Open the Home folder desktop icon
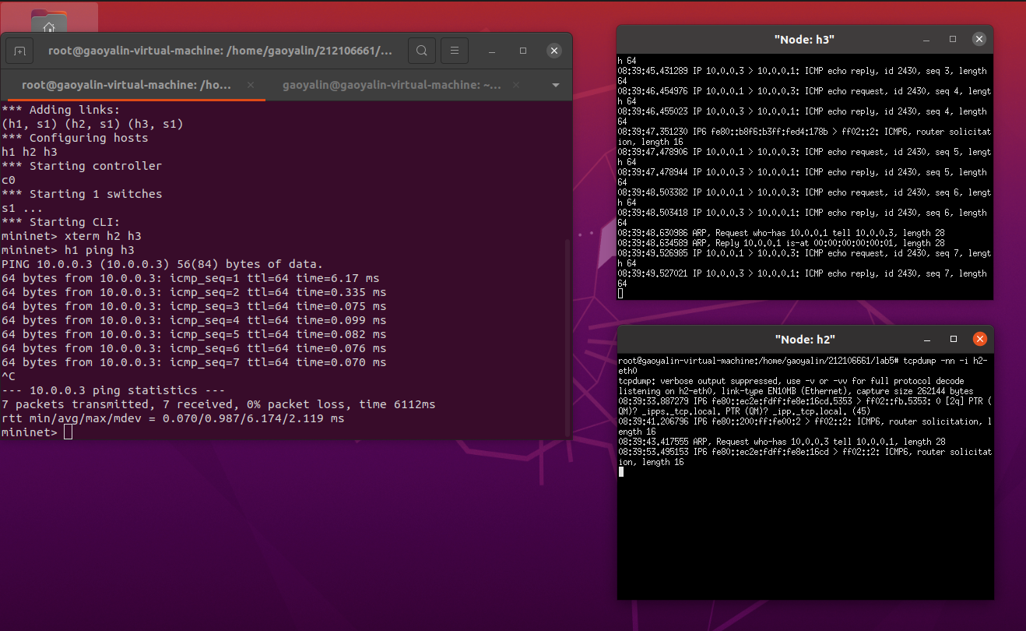1026x631 pixels. [49, 20]
